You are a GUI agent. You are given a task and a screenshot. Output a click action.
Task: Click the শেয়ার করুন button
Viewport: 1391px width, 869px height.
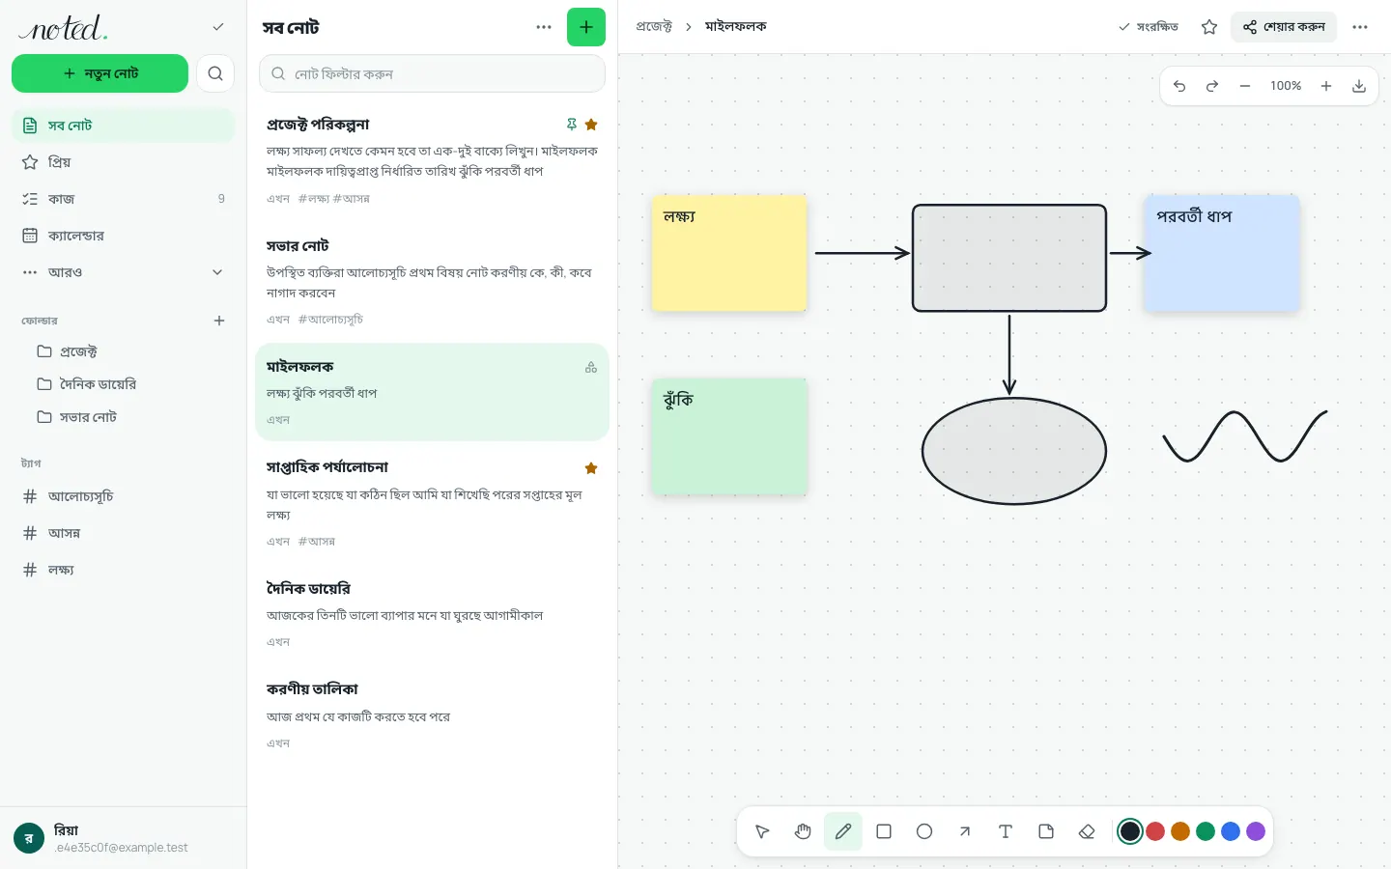coord(1284,27)
